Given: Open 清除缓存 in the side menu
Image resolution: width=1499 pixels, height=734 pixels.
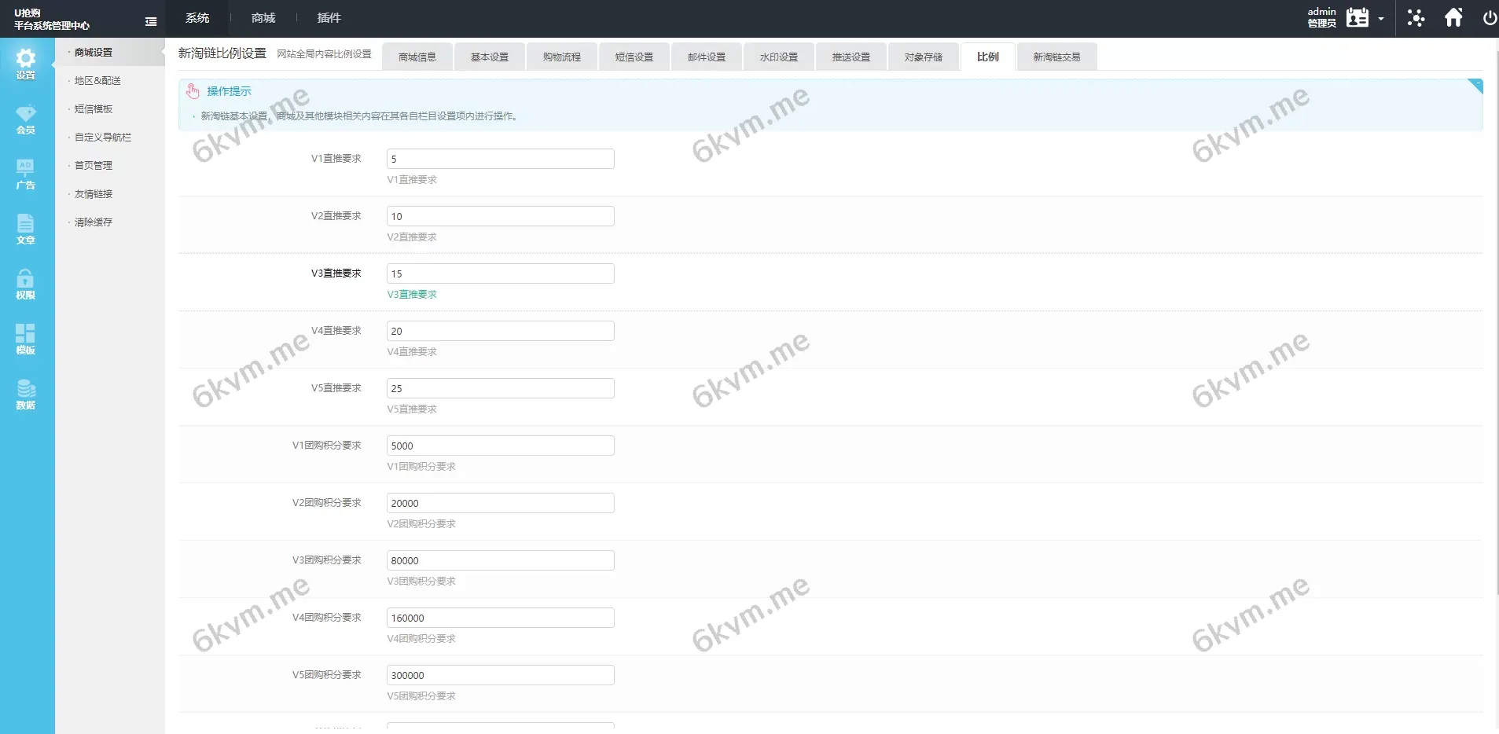Looking at the screenshot, I should 94,222.
